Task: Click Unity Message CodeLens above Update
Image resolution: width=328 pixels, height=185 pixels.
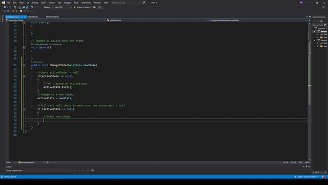Action: tap(41, 44)
